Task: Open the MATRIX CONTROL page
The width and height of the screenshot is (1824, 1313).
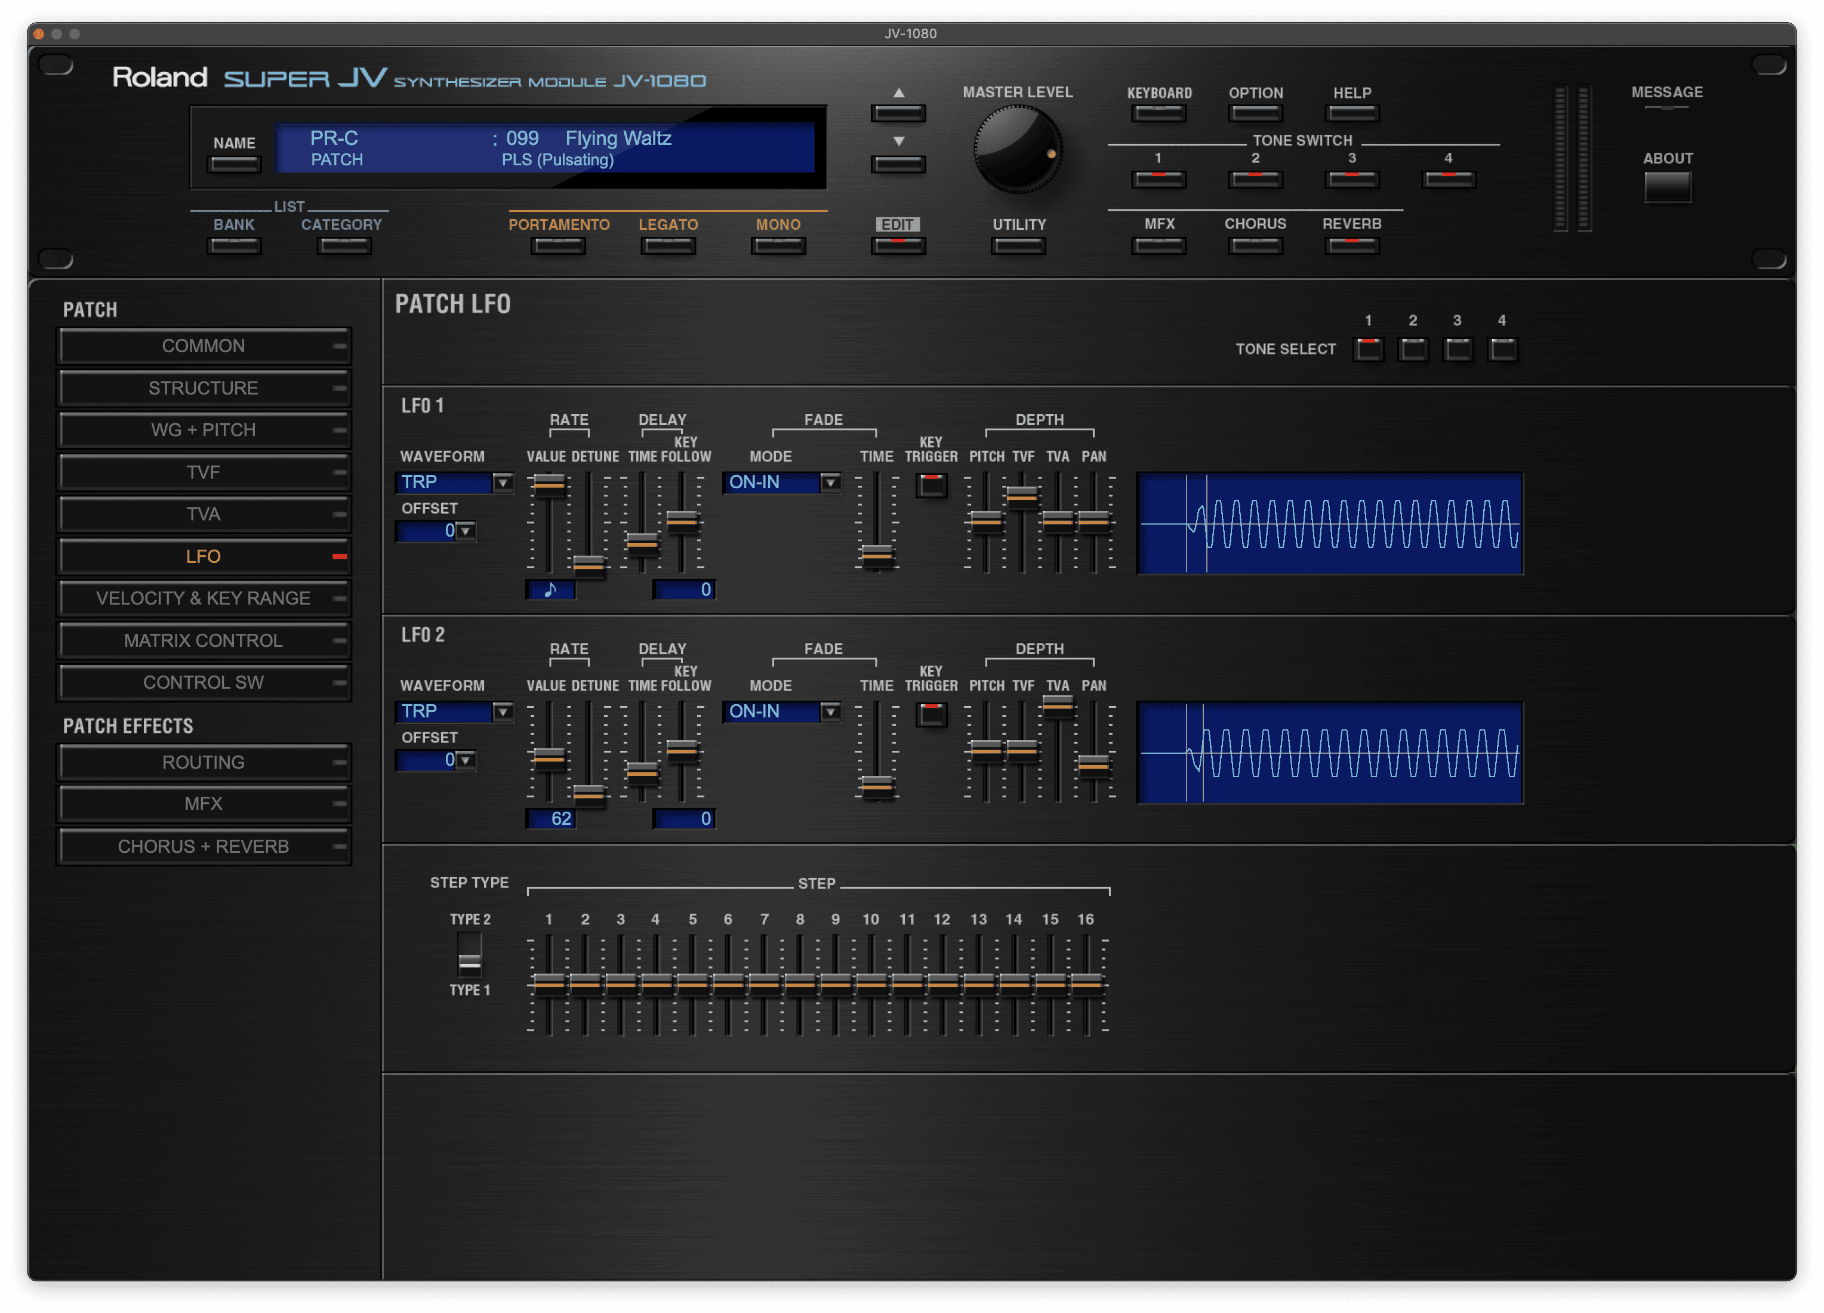Action: (x=204, y=641)
